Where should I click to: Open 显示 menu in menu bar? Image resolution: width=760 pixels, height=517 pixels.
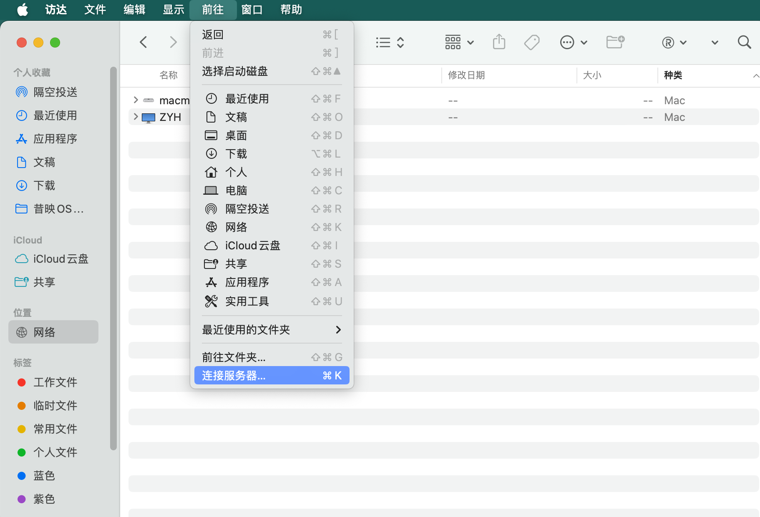[x=174, y=9]
